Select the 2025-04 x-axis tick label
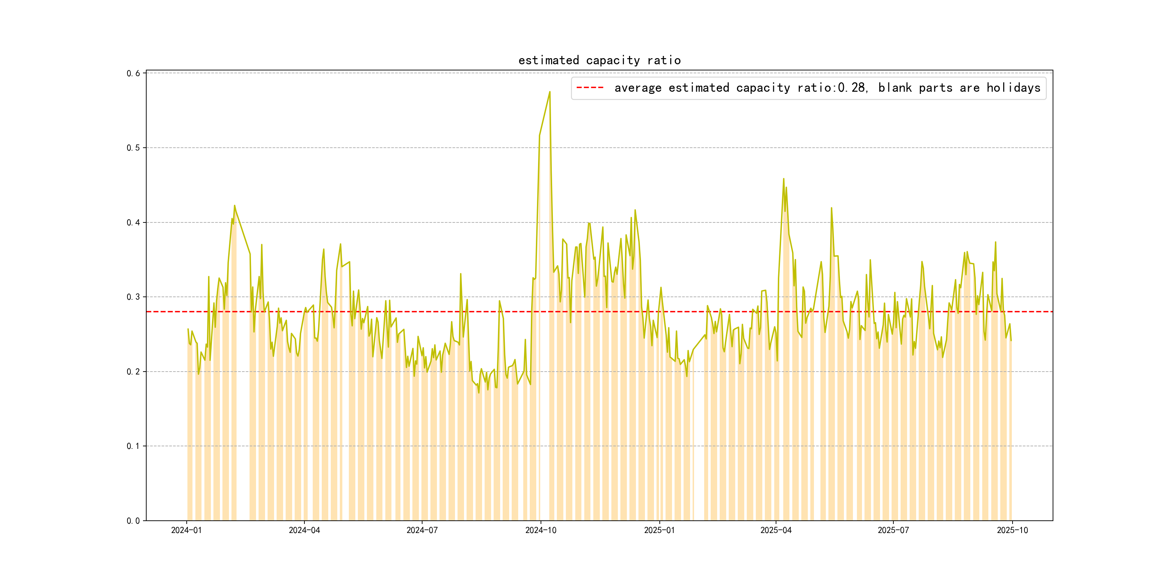The width and height of the screenshot is (1170, 585). click(x=776, y=530)
